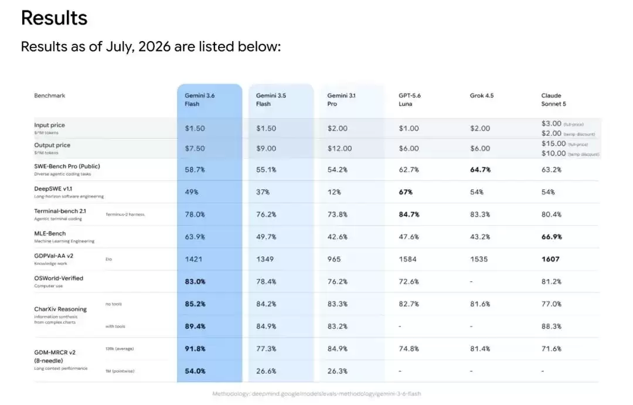Select Gemini 3.6 Flash's 91.8% MRCR score
The width and height of the screenshot is (633, 405).
click(195, 349)
